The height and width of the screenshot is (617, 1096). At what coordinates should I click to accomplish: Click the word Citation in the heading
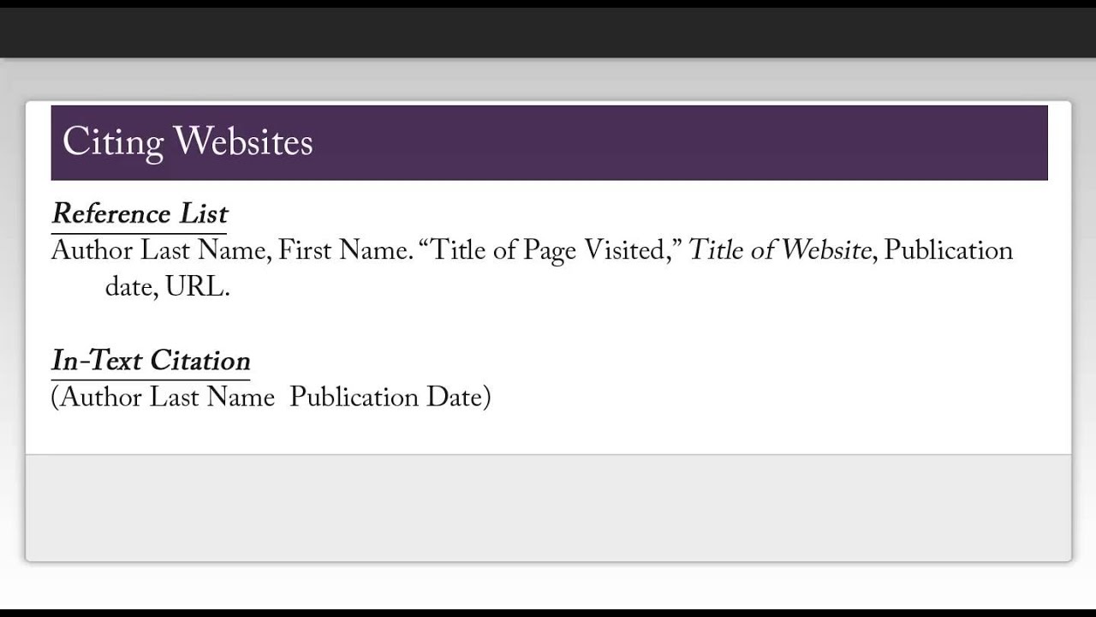pyautogui.click(x=200, y=361)
